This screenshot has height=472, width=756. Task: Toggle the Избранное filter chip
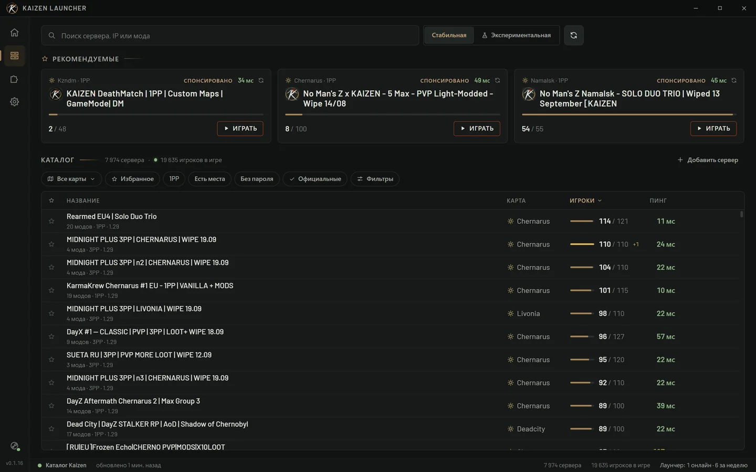click(132, 179)
